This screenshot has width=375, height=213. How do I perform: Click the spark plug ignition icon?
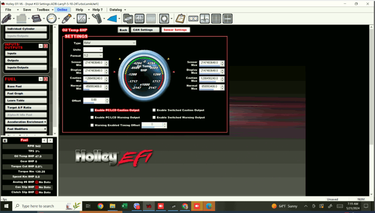click(67, 18)
